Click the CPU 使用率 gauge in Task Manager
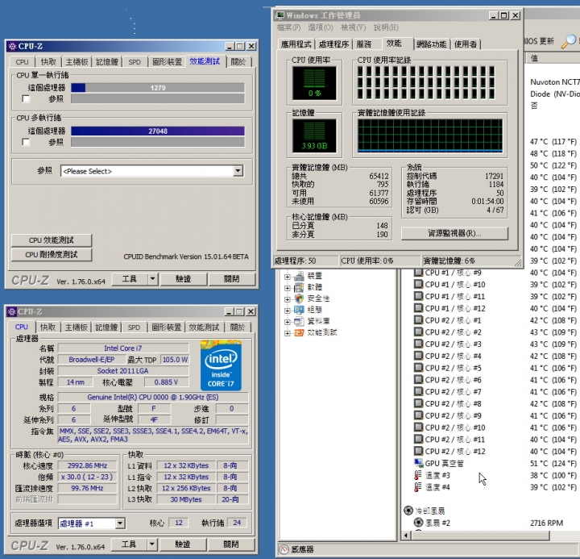Screen dimensions: 580x559 [x=314, y=83]
